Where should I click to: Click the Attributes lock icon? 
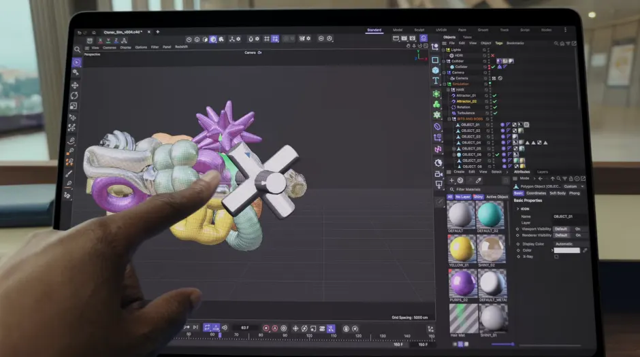(x=571, y=178)
